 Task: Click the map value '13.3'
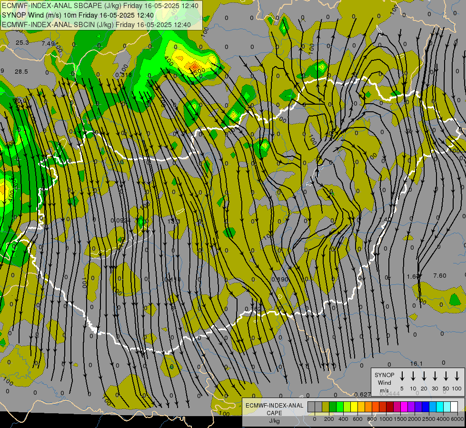tap(174, 221)
